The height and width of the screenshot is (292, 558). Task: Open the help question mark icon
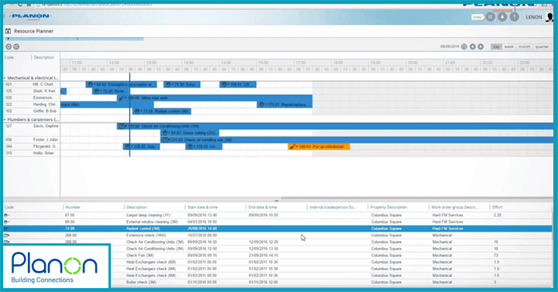pyautogui.click(x=515, y=17)
